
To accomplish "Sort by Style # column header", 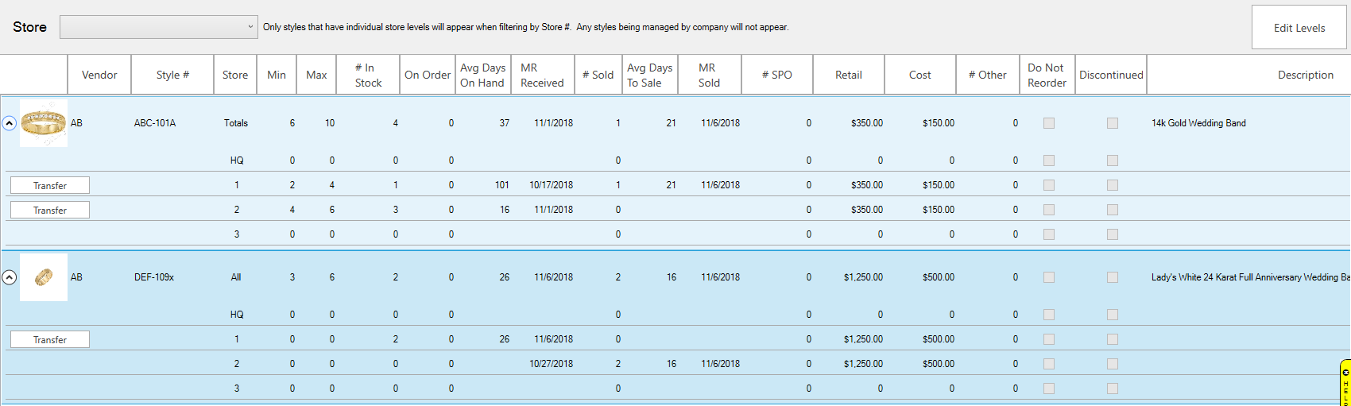I will click(x=172, y=75).
